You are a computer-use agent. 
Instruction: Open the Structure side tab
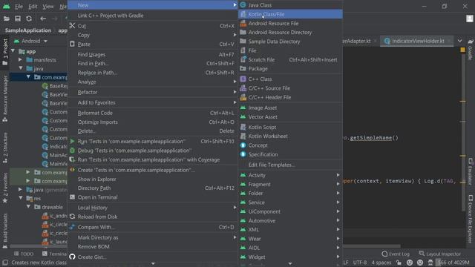[x=5, y=148]
